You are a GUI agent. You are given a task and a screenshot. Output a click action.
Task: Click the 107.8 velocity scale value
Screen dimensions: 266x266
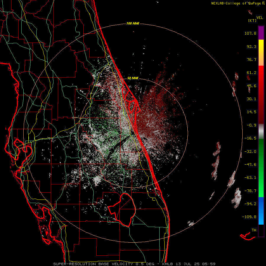pyautogui.click(x=250, y=33)
